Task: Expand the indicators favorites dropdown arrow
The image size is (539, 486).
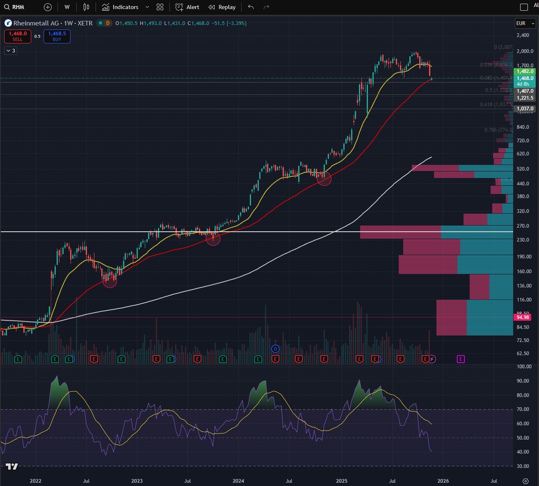Action: coord(147,7)
